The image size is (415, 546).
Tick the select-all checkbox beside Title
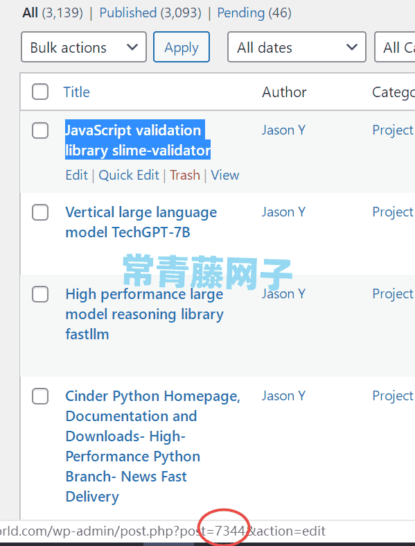point(40,92)
